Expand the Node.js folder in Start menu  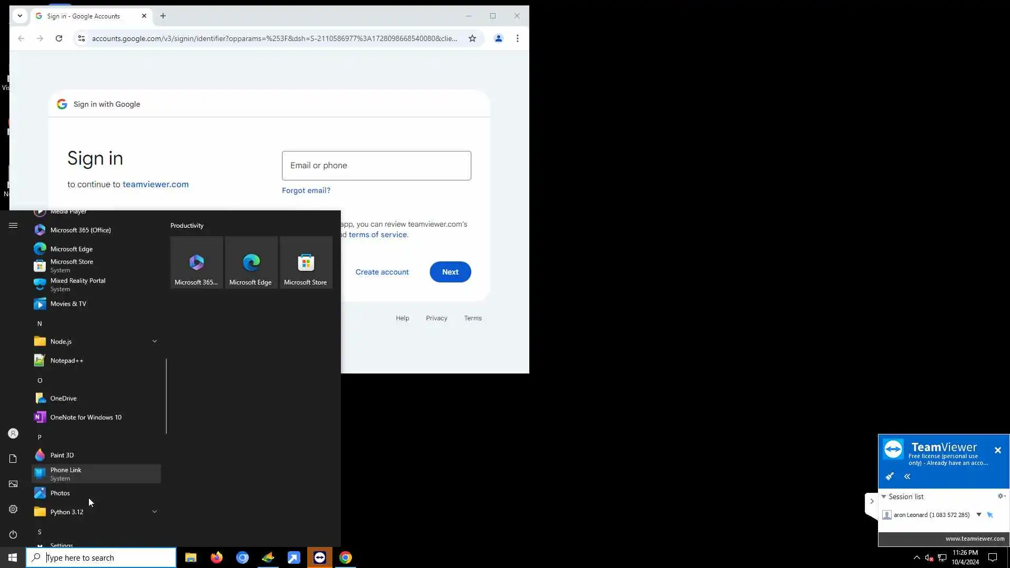pyautogui.click(x=154, y=341)
